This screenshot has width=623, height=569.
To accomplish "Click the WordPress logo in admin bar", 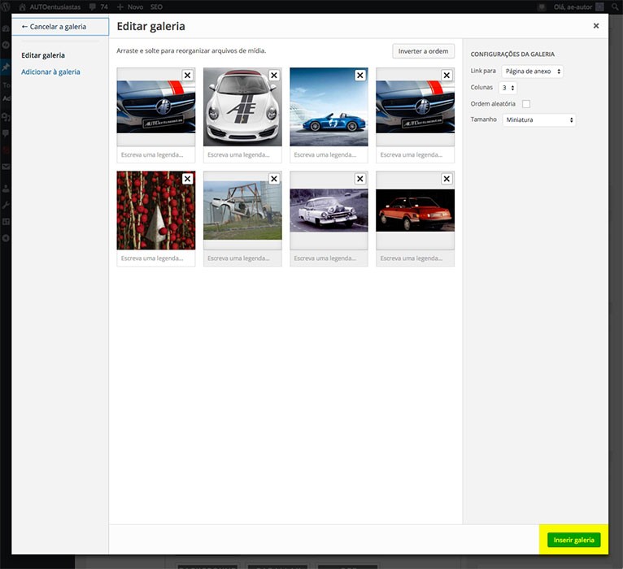I will pyautogui.click(x=7, y=7).
